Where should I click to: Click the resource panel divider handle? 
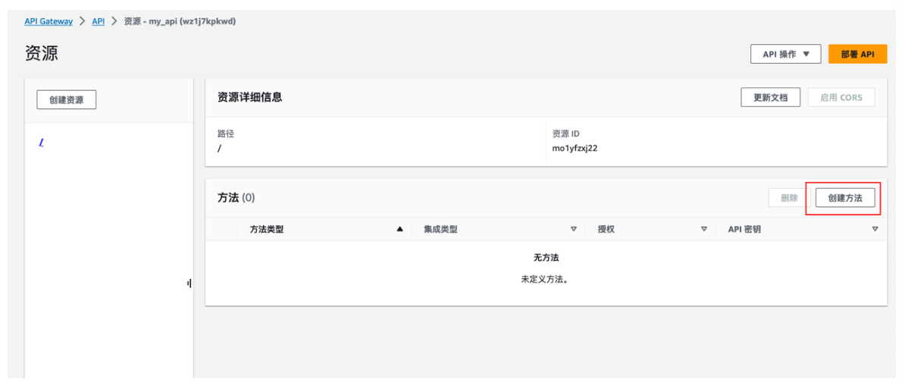[189, 283]
